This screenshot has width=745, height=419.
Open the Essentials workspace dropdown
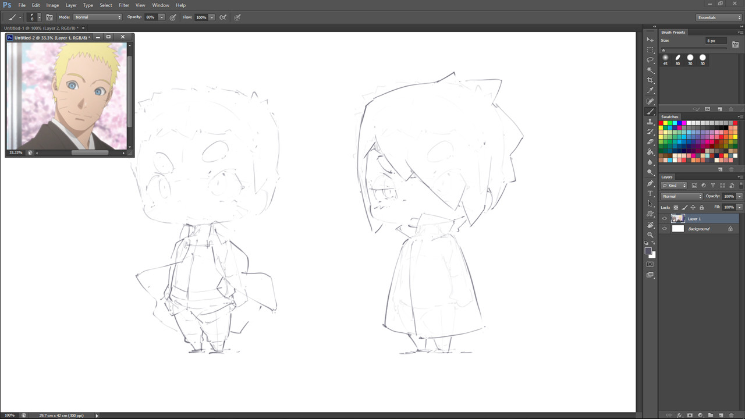pos(719,17)
